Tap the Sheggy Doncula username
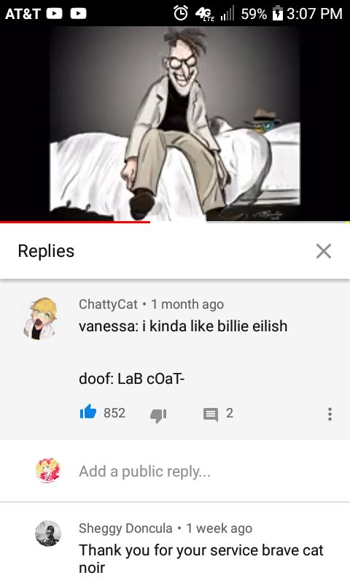Viewport: 350px width, 578px height. tap(125, 528)
